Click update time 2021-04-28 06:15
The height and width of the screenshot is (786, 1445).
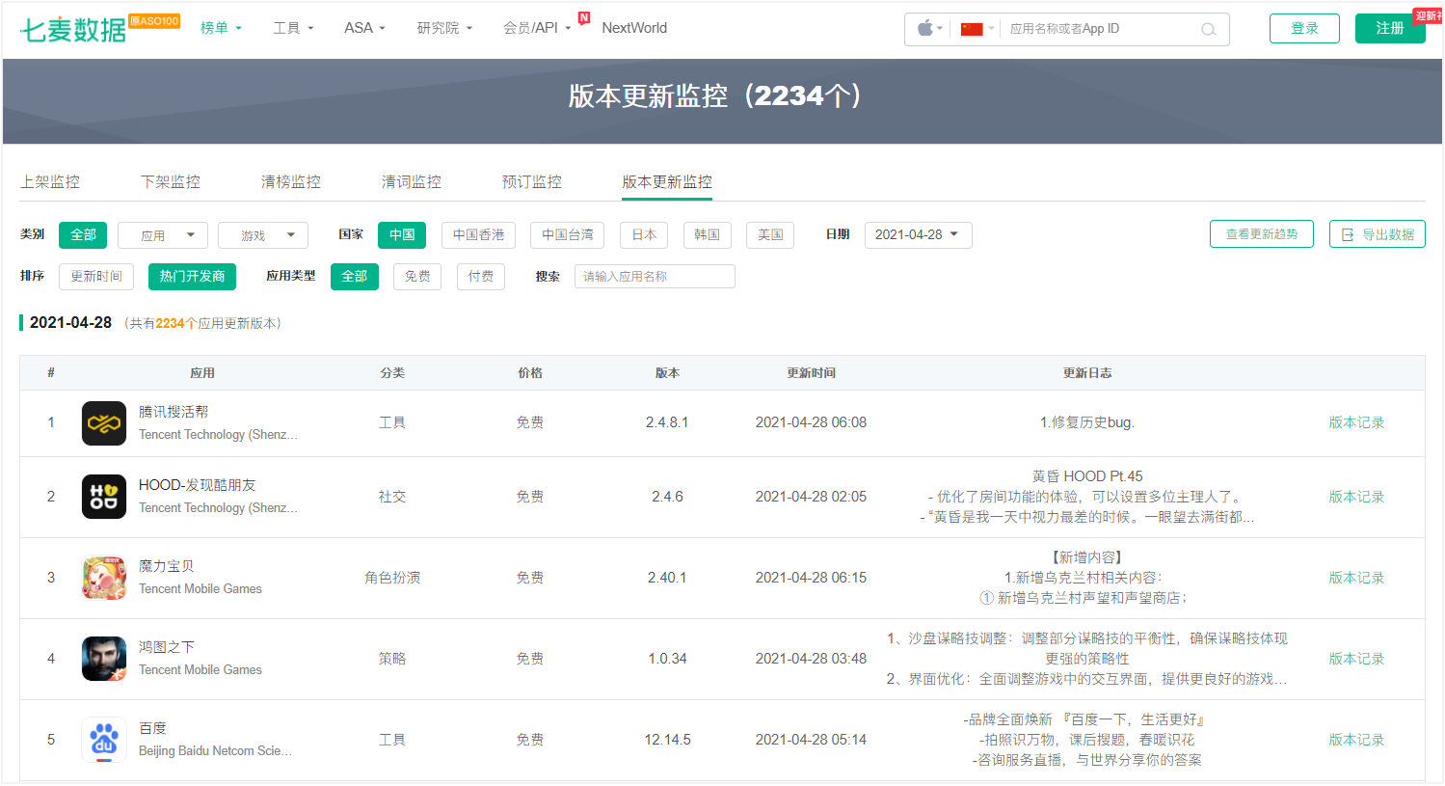[811, 579]
